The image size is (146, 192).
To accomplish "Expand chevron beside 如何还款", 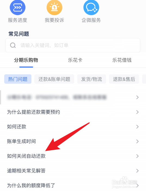I will 138,127.
